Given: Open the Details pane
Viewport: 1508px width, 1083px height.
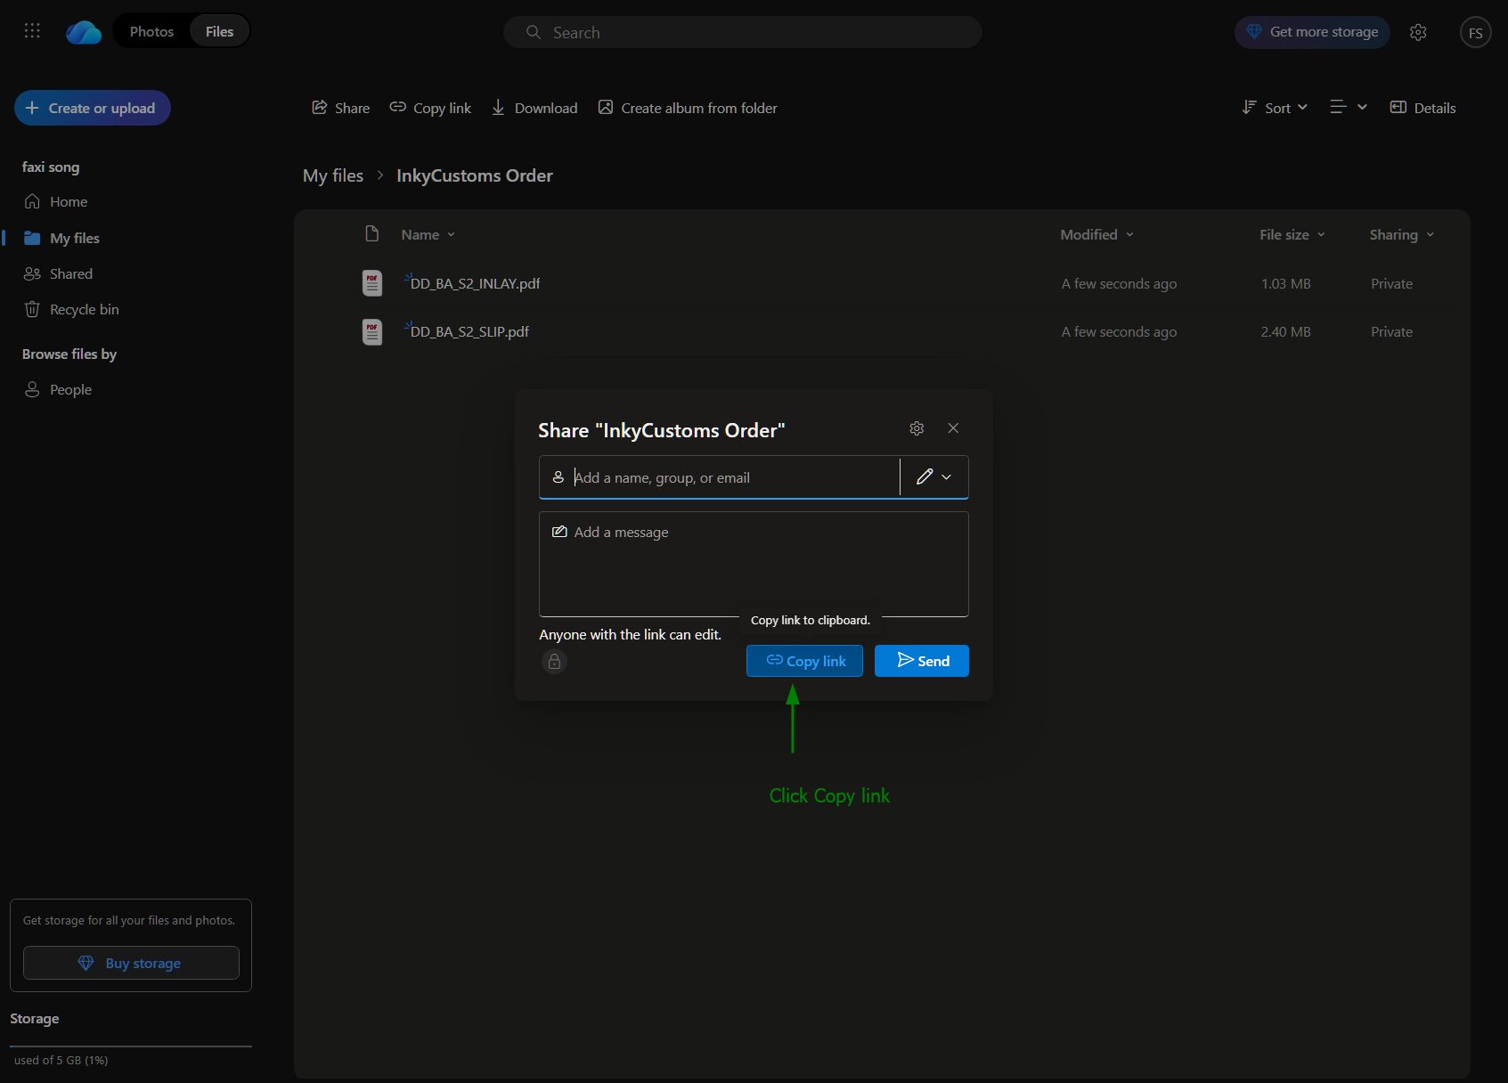Looking at the screenshot, I should coord(1422,108).
